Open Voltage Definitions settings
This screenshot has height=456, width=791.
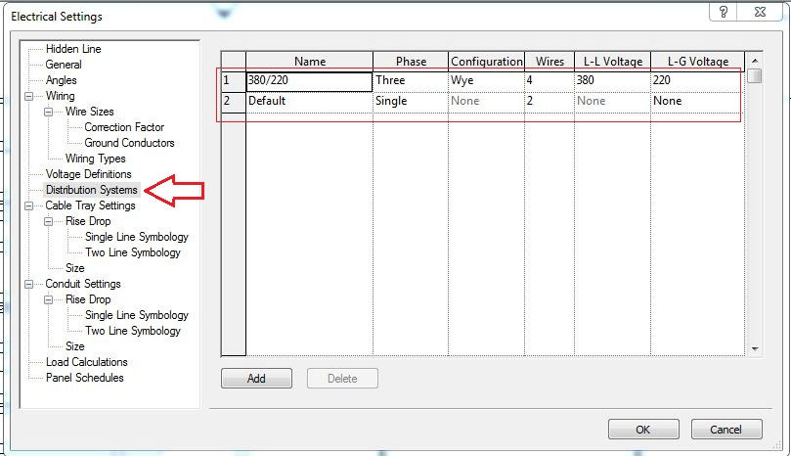88,174
